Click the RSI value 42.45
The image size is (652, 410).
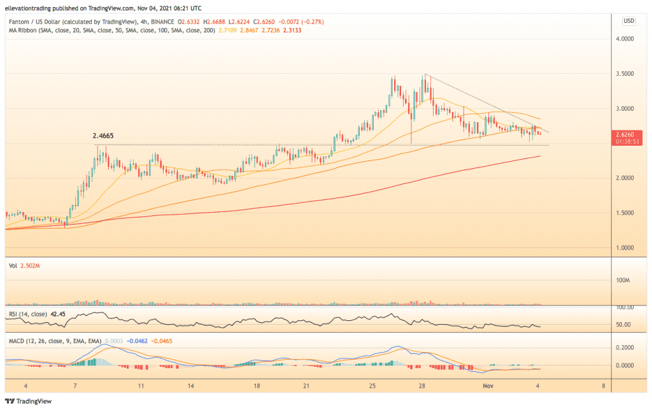(58, 315)
